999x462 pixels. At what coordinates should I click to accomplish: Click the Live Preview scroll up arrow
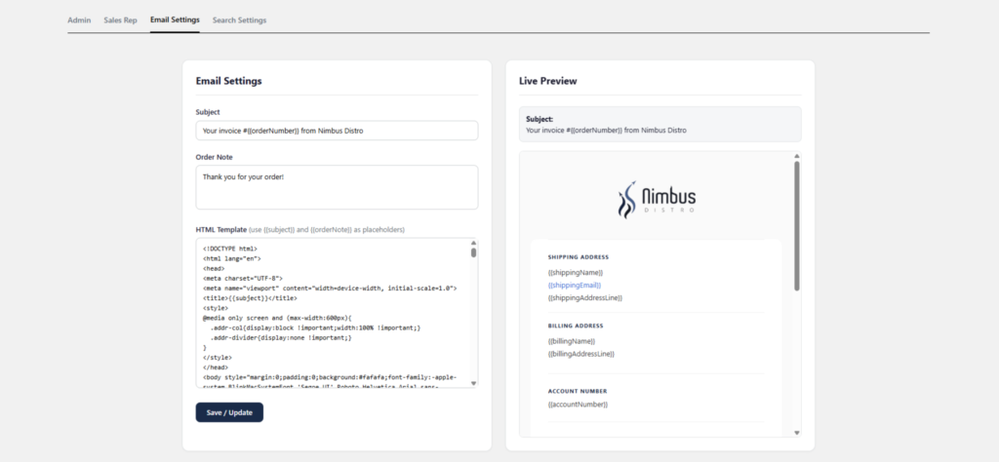coord(796,156)
